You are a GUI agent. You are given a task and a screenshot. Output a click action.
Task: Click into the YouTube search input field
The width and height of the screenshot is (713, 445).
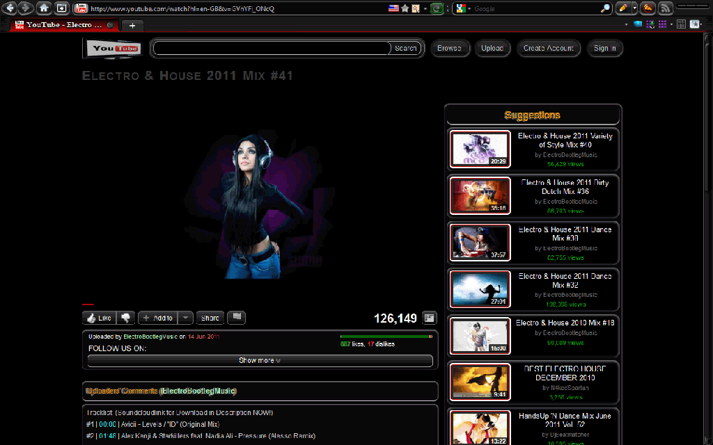coord(272,48)
